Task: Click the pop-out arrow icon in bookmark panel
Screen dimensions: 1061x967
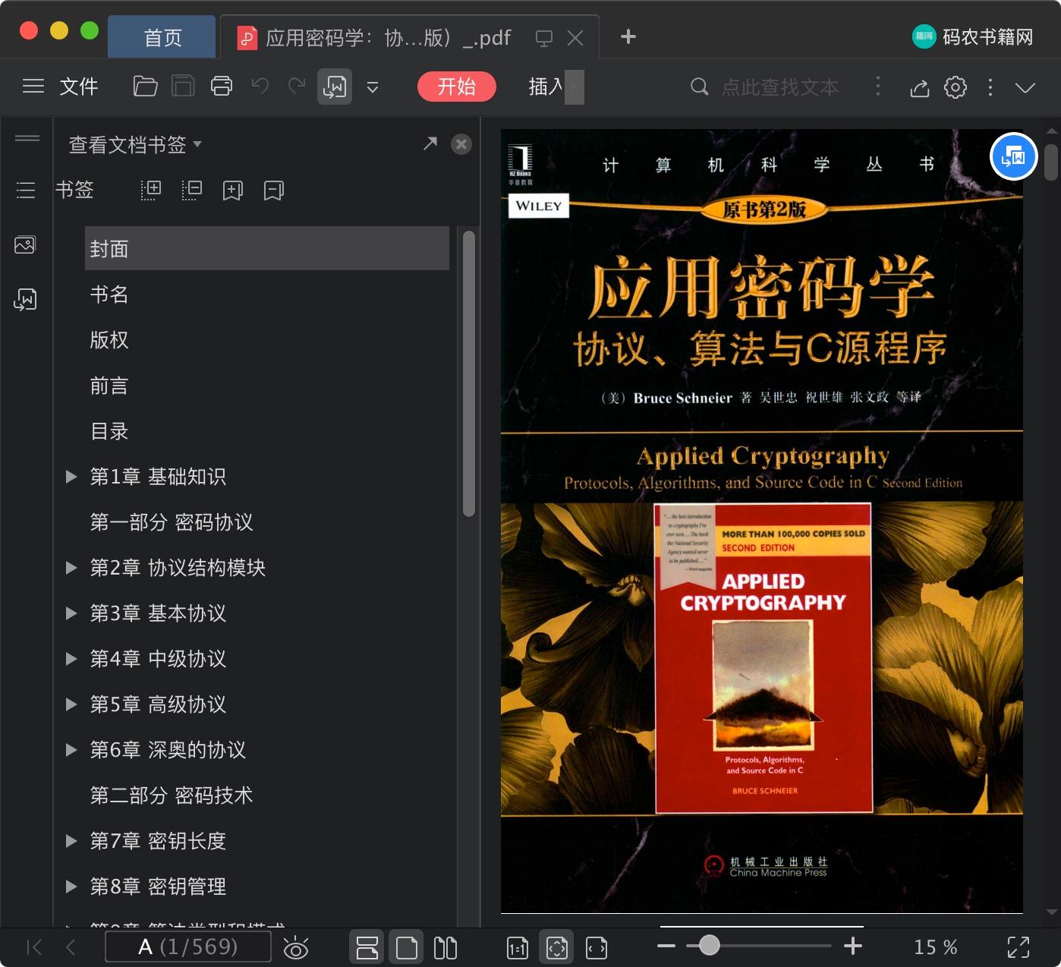Action: [430, 143]
